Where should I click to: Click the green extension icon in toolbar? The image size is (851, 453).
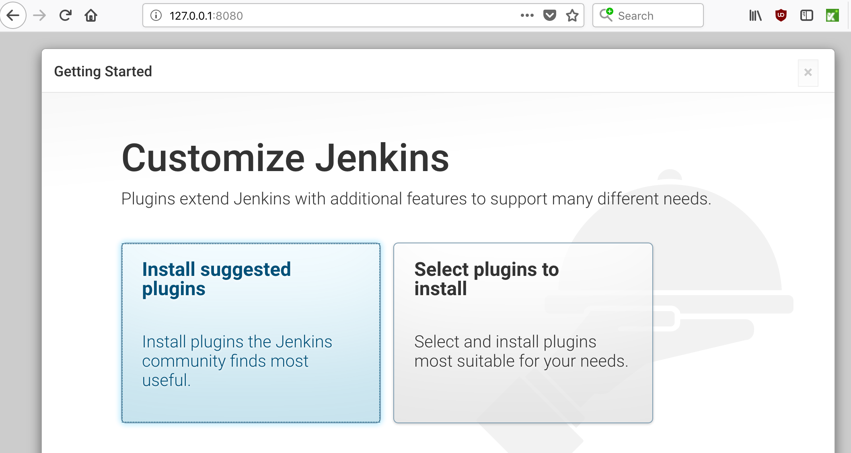coord(832,16)
